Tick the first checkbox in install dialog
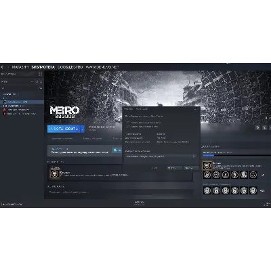Image resolution: width=271 pixels, height=271 pixels. (x=128, y=123)
